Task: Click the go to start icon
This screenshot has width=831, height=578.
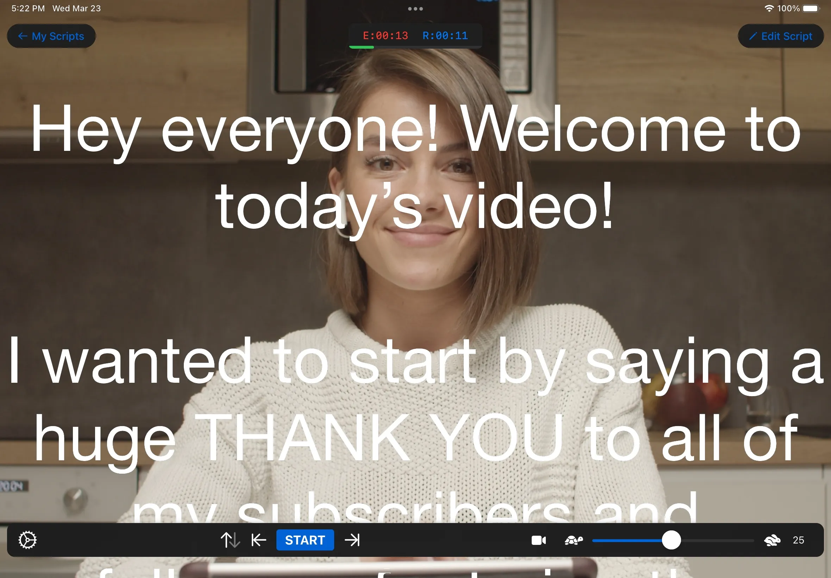Action: coord(258,540)
